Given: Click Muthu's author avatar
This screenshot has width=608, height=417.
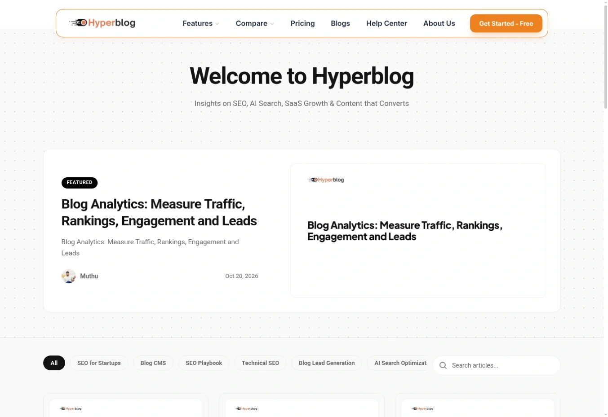Looking at the screenshot, I should 69,276.
